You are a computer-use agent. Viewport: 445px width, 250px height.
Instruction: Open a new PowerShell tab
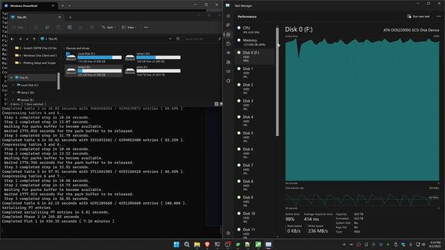[63, 6]
